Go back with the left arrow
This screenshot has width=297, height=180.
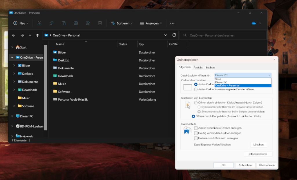(x=13, y=35)
